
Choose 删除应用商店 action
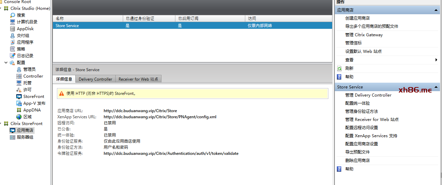[358, 160]
